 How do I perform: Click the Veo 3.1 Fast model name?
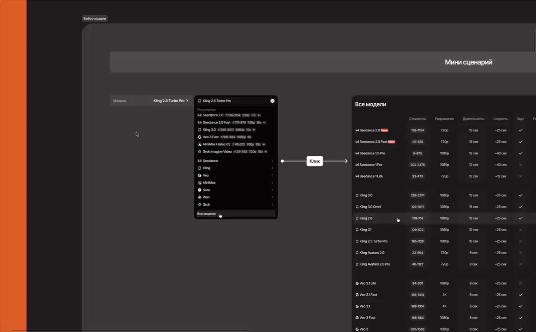click(x=368, y=295)
